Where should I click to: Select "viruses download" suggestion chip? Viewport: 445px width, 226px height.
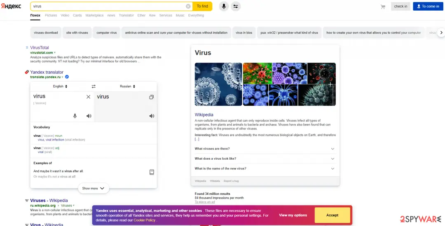pos(46,33)
